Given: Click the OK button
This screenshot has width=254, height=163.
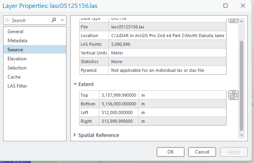Looking at the screenshot, I should click(x=171, y=152).
